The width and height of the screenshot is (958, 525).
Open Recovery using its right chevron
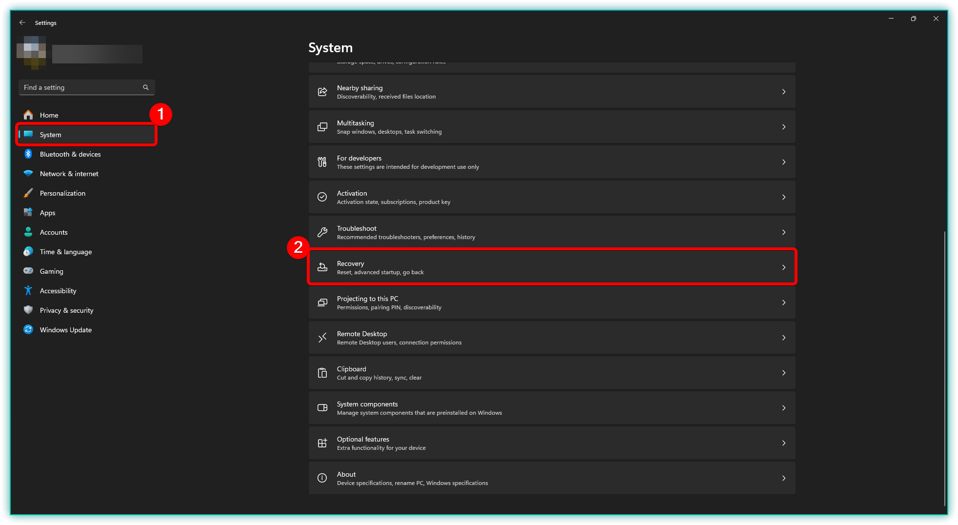[784, 267]
